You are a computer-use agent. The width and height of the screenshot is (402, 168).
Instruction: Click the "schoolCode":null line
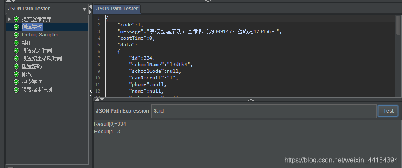[155, 72]
